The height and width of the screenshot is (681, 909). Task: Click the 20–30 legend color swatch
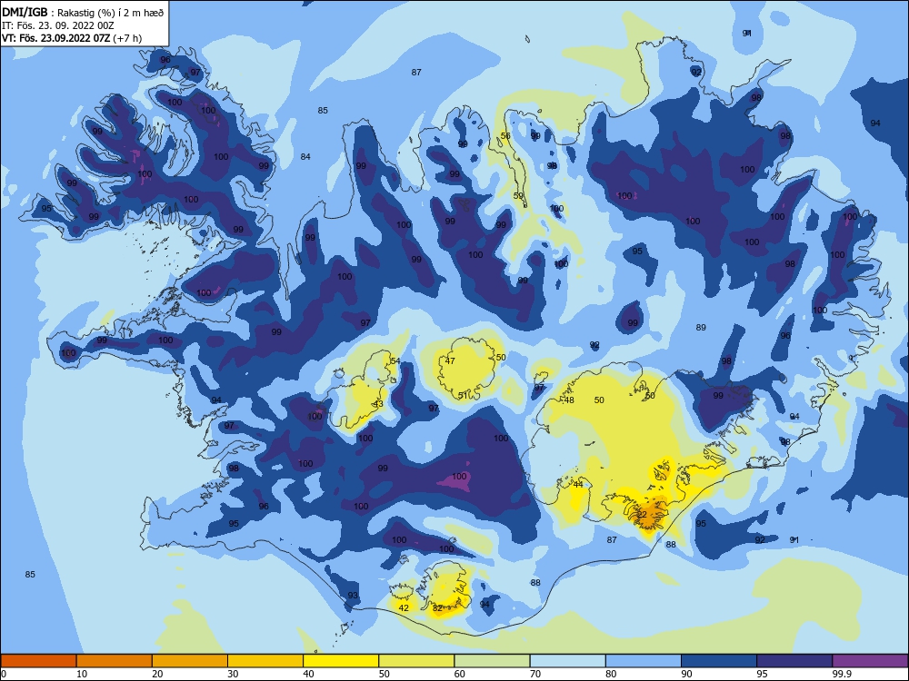pyautogui.click(x=190, y=661)
